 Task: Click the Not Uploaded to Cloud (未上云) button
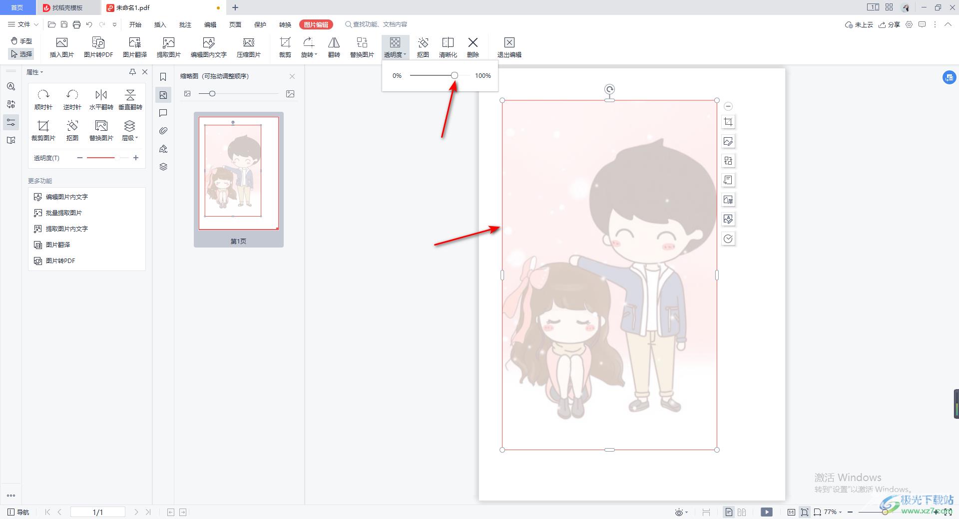pyautogui.click(x=859, y=24)
